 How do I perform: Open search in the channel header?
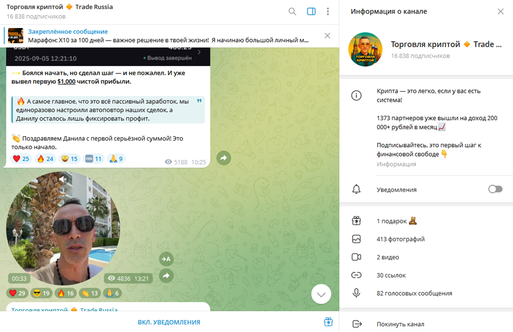point(292,12)
